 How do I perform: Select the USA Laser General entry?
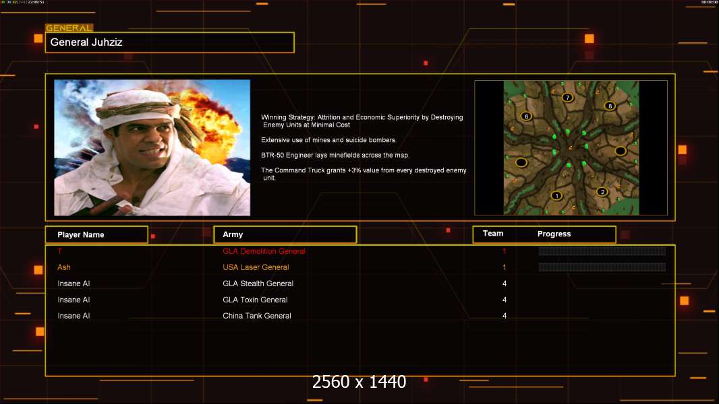tap(256, 267)
